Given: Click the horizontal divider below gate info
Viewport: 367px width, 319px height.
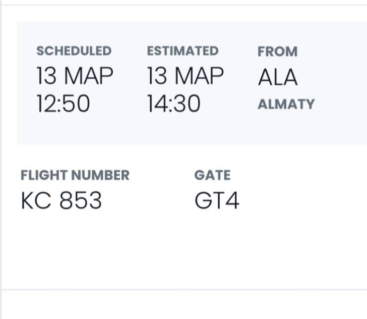Looking at the screenshot, I should (183, 289).
